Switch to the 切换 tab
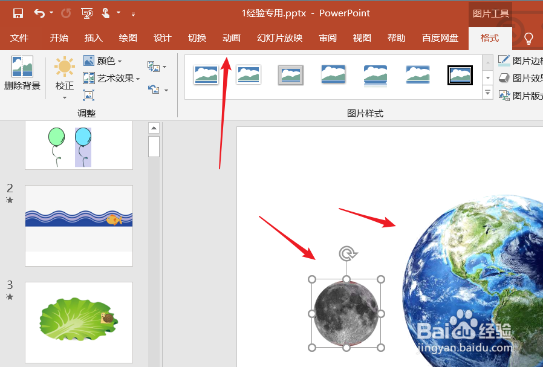The image size is (543, 367). tap(197, 37)
